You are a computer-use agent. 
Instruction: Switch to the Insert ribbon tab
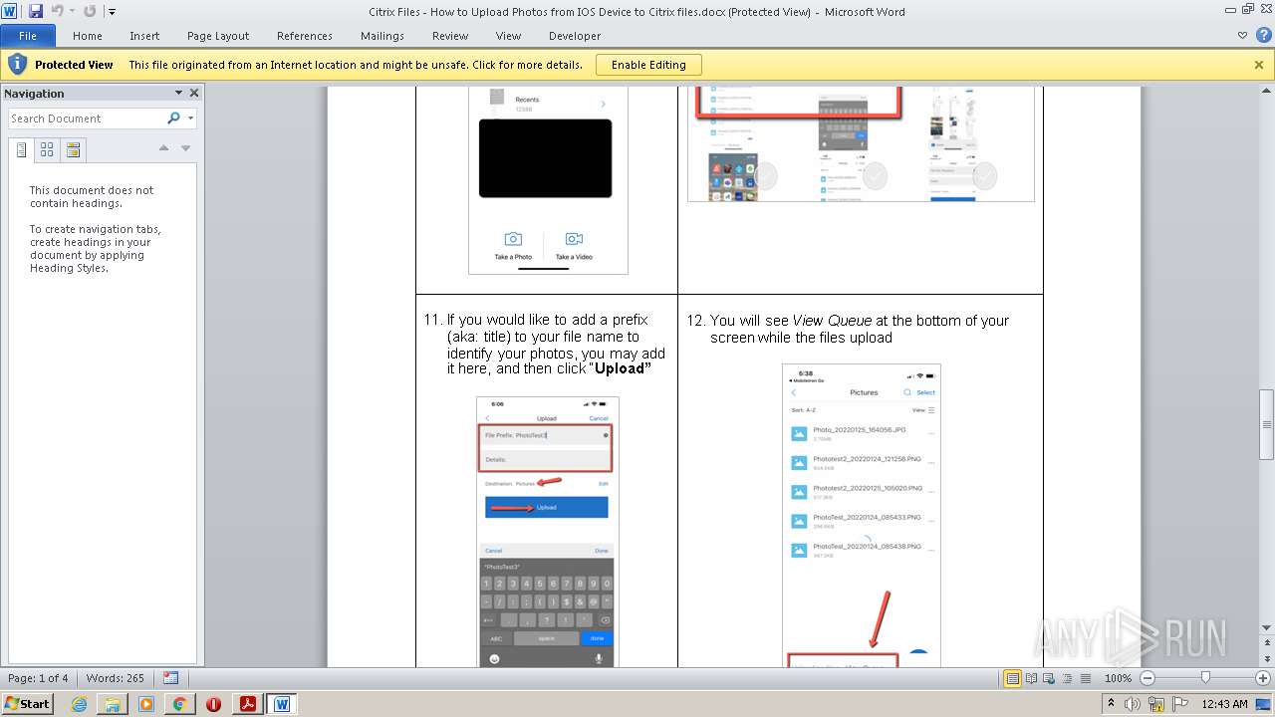(144, 36)
